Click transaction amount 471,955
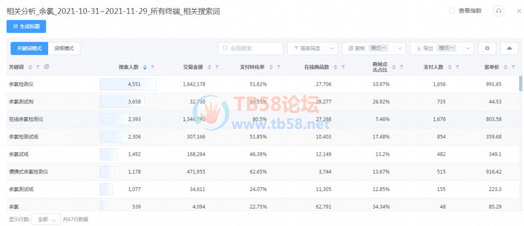The image size is (524, 226). 196,171
